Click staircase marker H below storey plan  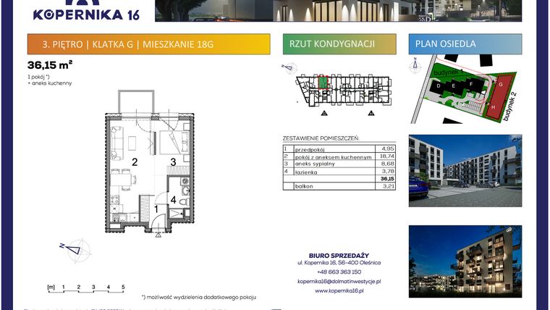(371, 113)
